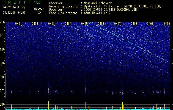Click the 0408 time marker
Screen dimensions: 173x110
pyautogui.click(x=134, y=24)
